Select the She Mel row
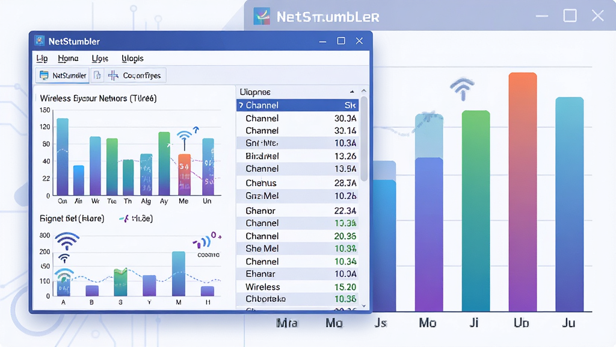 (x=297, y=248)
